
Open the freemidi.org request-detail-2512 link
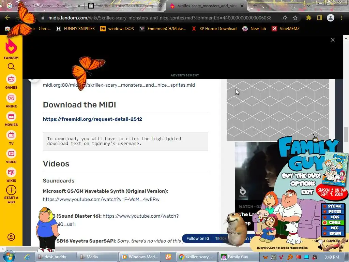click(x=92, y=119)
